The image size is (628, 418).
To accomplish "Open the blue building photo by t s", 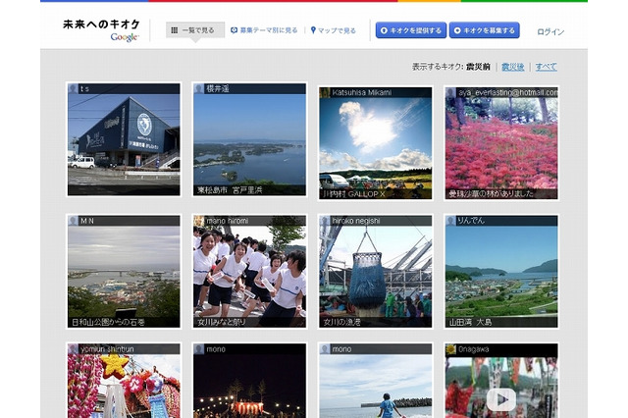I will tap(124, 139).
